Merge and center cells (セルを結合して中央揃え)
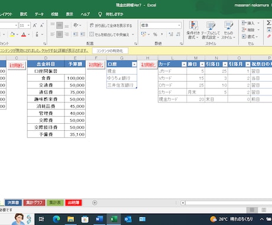The width and height of the screenshot is (272, 225). point(109,34)
